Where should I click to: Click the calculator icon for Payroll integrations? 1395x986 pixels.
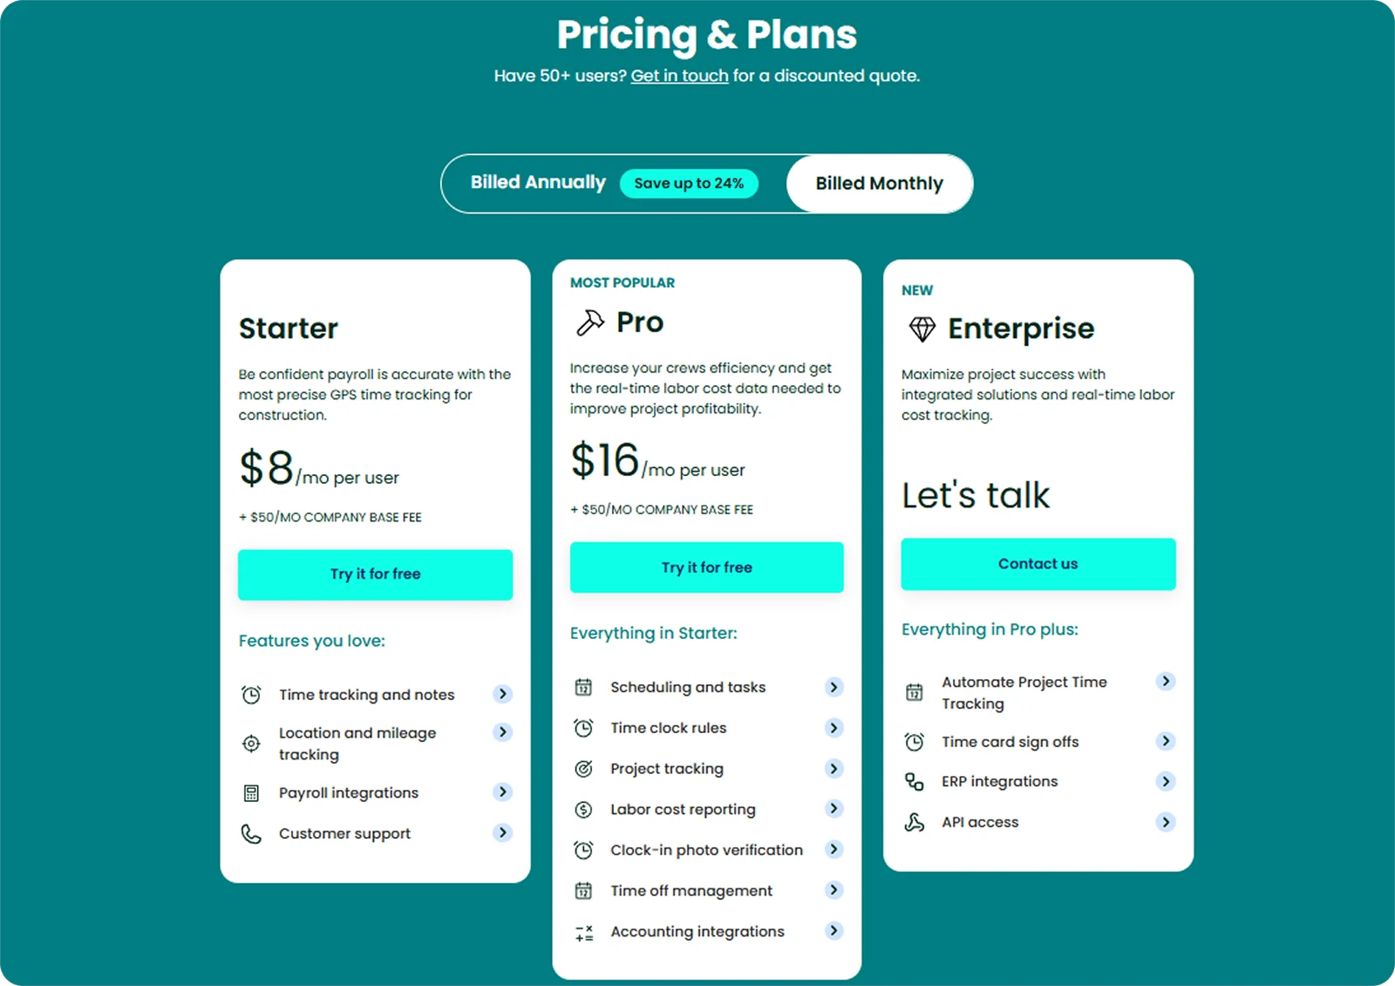tap(251, 792)
